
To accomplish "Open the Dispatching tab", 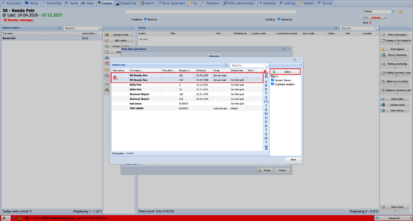I will (x=126, y=3).
